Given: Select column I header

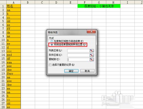Looking at the screenshot, I should 127,3.
